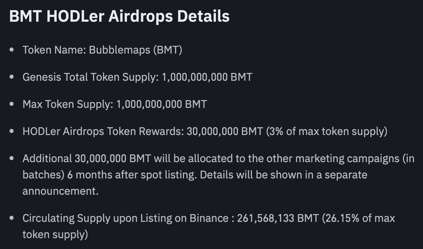The width and height of the screenshot is (423, 249).
Task: Click the Bubblemaps (BMT) text
Action: click(x=135, y=50)
